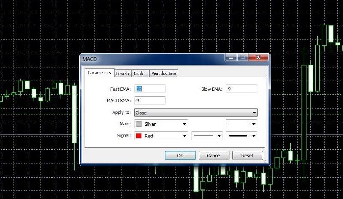Viewport: 343px width, 199px height.
Task: Click the Slow EMA input field
Action: coord(241,89)
